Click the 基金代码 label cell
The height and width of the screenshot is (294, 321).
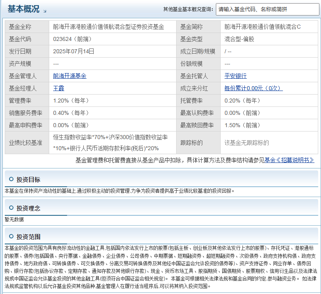(27, 39)
